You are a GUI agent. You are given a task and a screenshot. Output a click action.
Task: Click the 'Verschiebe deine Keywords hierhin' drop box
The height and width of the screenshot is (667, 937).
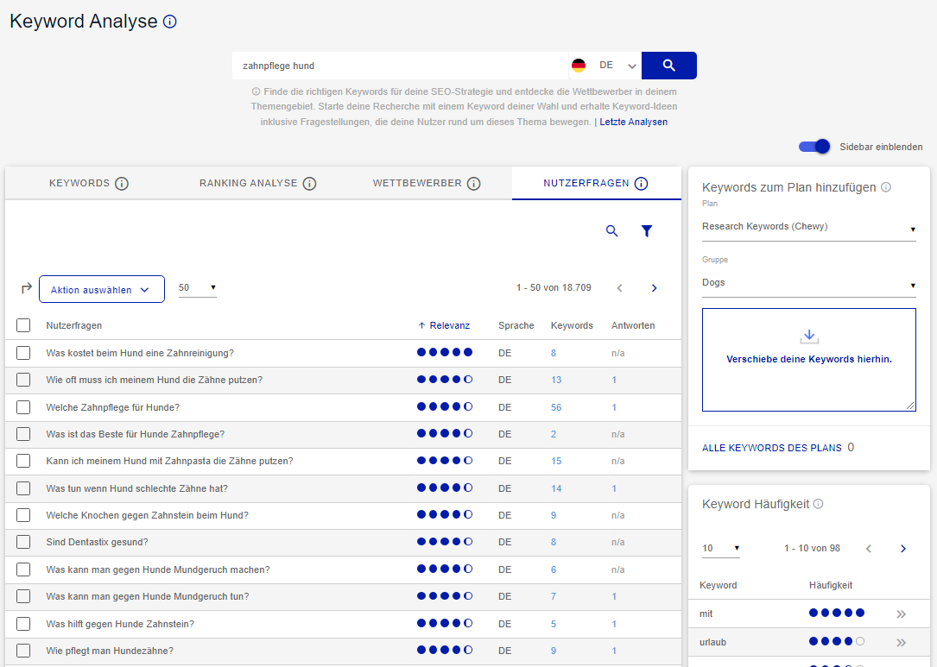809,360
